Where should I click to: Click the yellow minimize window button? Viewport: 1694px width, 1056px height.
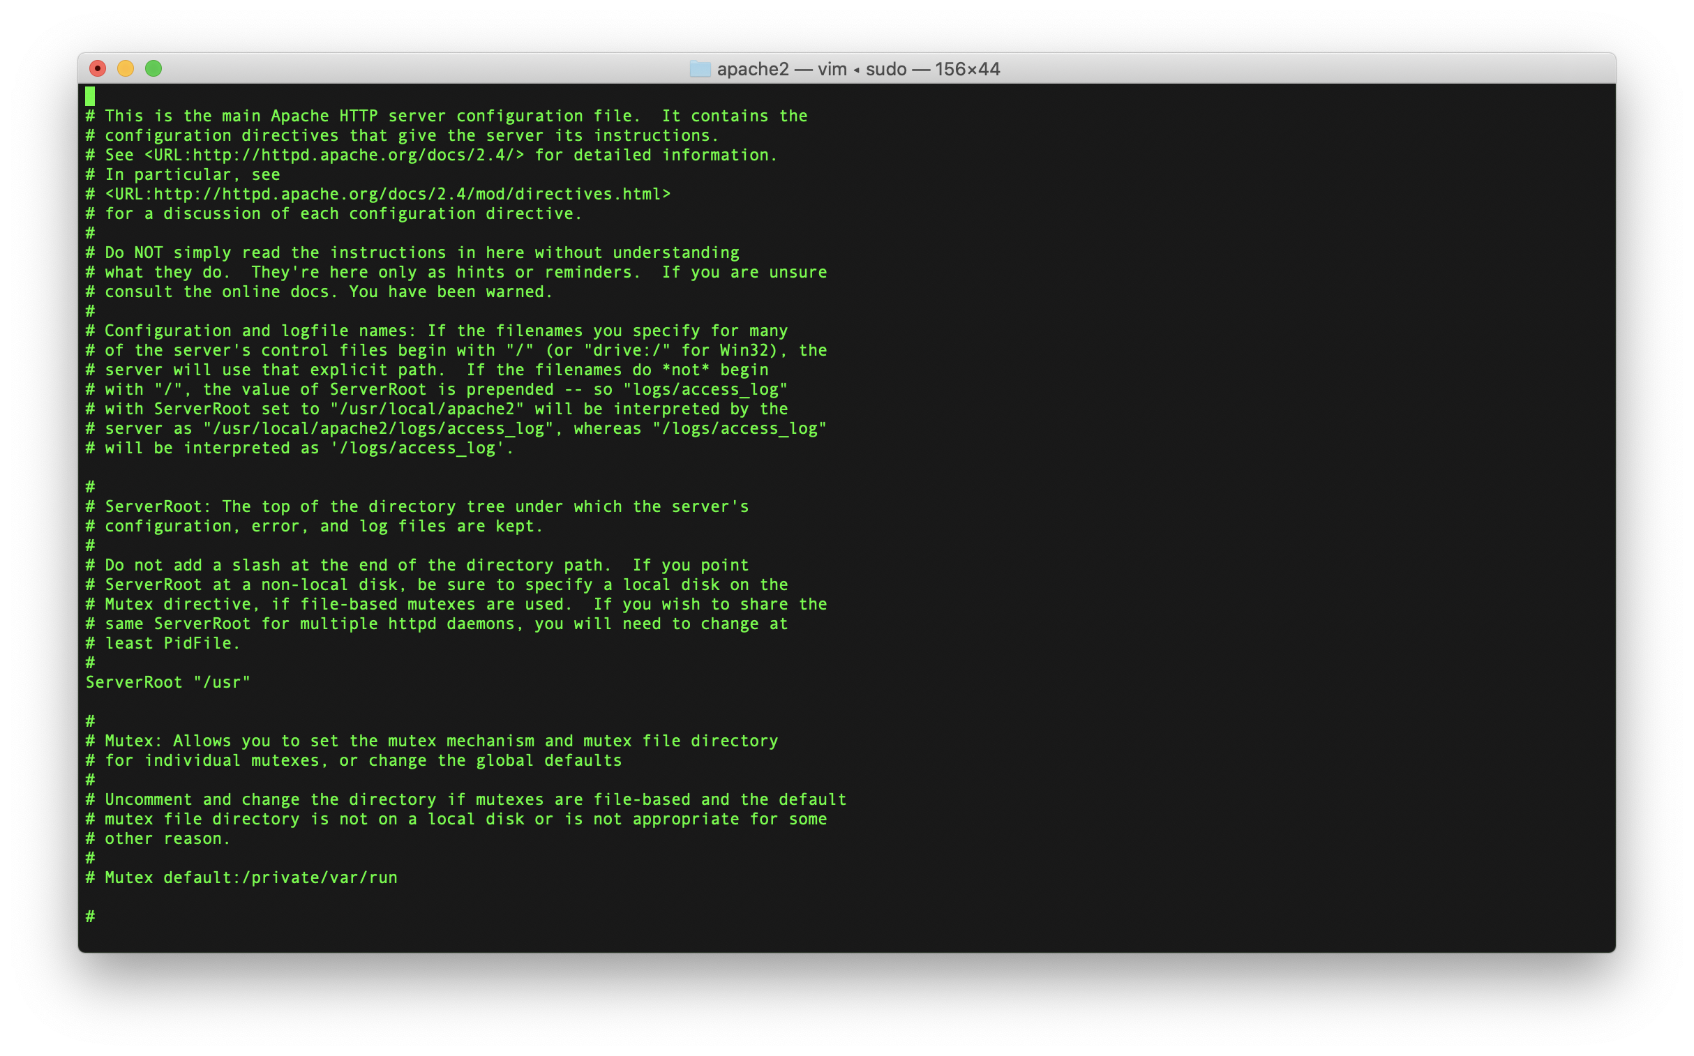point(126,68)
